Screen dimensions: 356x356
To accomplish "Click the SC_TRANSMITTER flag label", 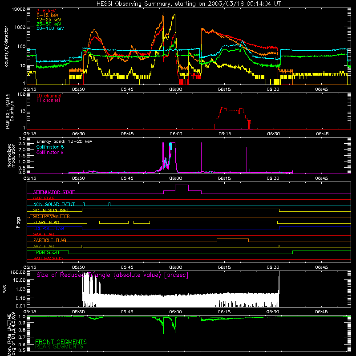I will pyautogui.click(x=52, y=216).
